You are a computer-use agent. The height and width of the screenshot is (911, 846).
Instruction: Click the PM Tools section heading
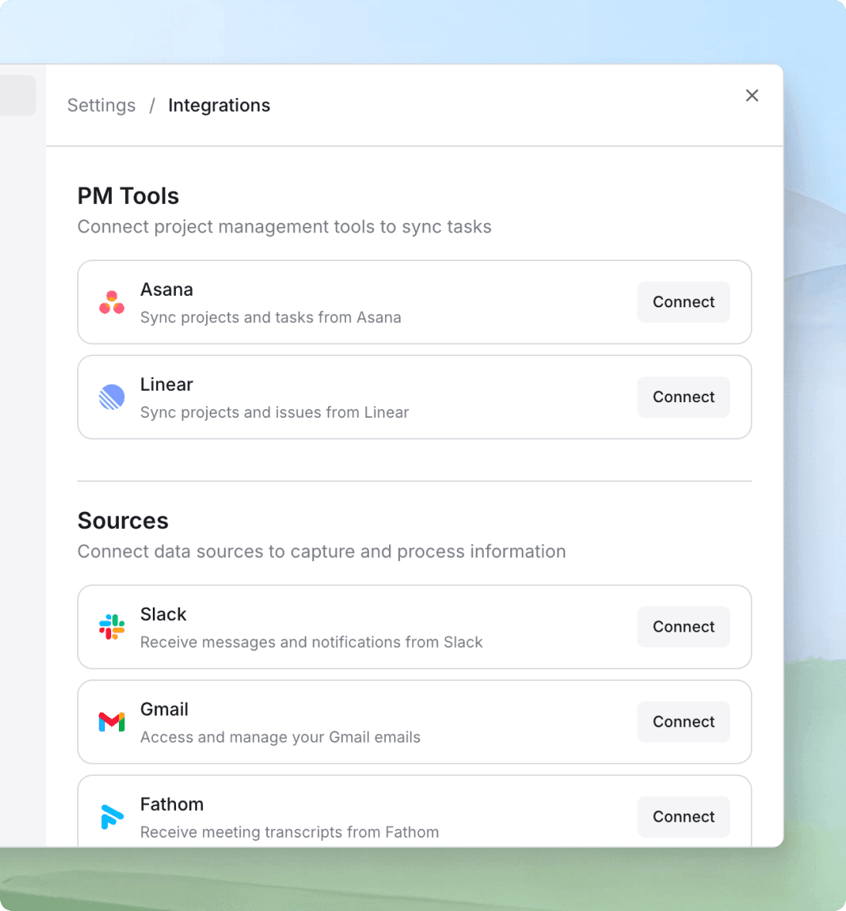127,196
